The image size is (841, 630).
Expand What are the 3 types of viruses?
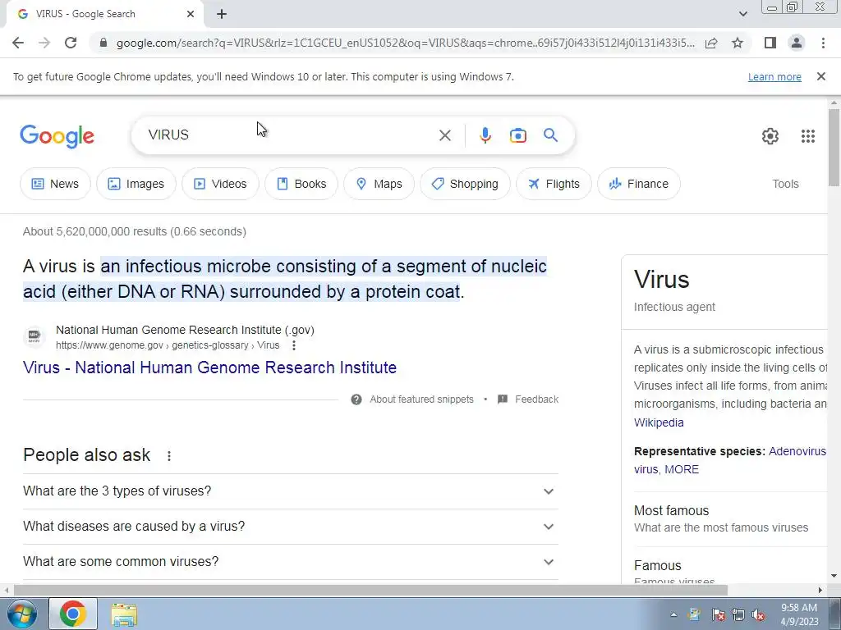click(x=291, y=491)
